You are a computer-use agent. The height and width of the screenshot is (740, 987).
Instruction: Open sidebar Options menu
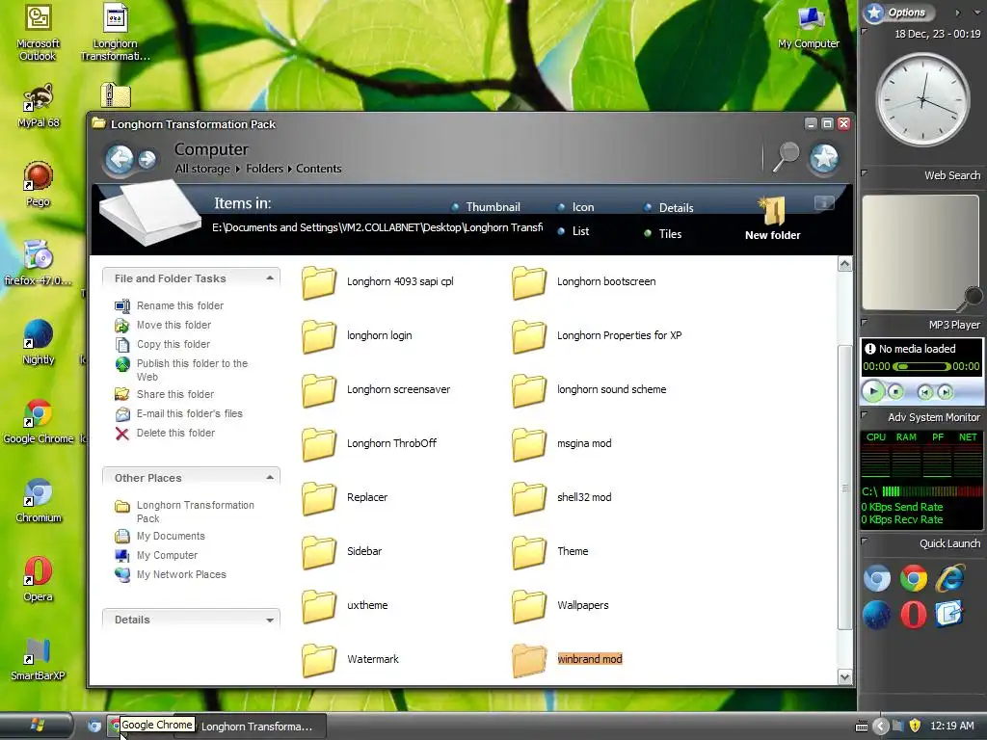click(899, 12)
